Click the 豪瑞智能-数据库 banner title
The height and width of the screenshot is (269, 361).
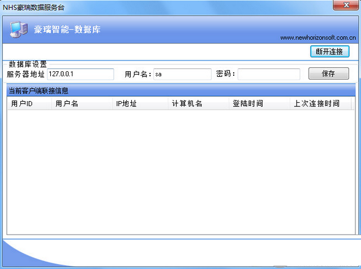67,29
